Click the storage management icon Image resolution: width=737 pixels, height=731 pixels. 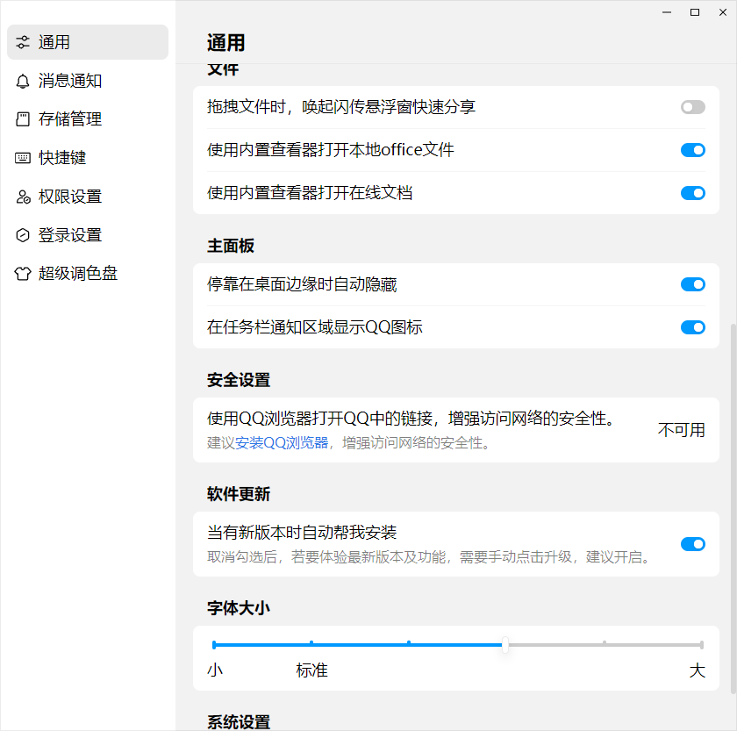click(x=23, y=119)
